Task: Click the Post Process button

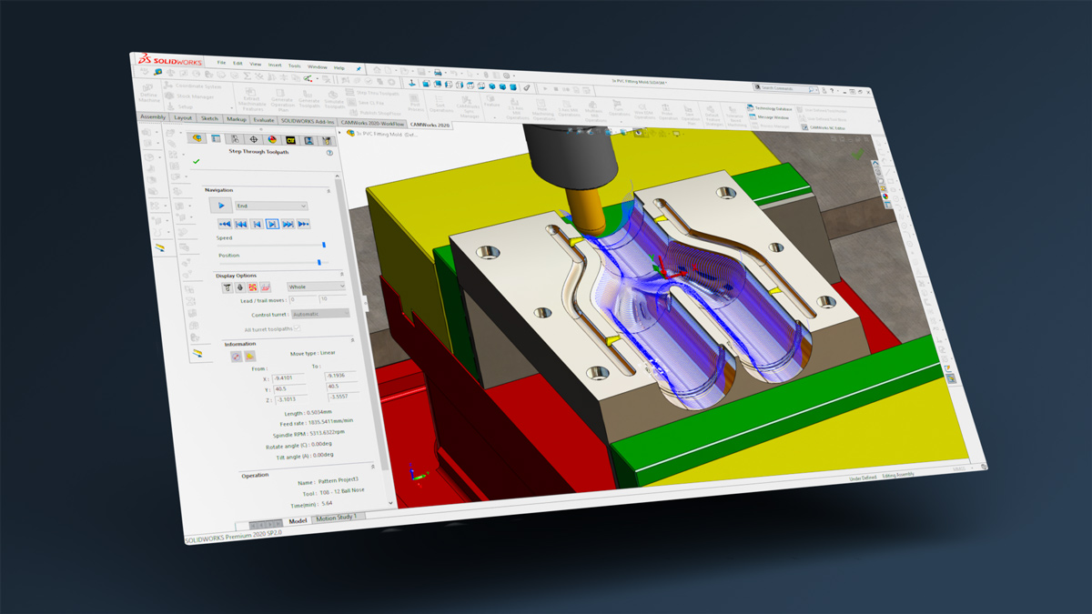Action: click(415, 102)
